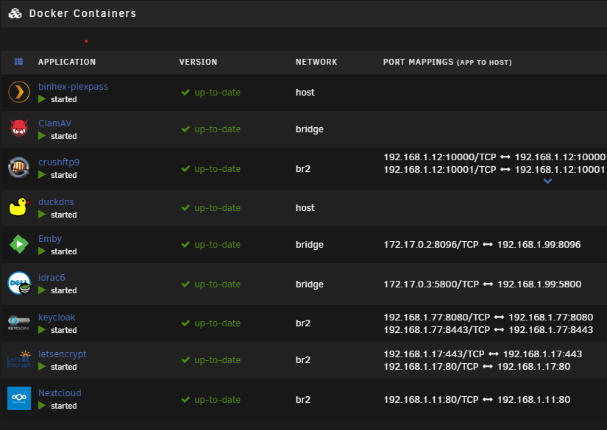607x430 pixels.
Task: Open the duckdns container link
Action: (x=56, y=202)
